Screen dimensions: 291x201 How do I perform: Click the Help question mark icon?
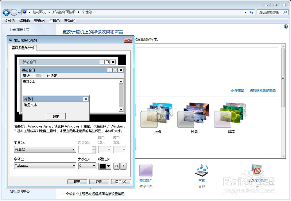[x=286, y=26]
